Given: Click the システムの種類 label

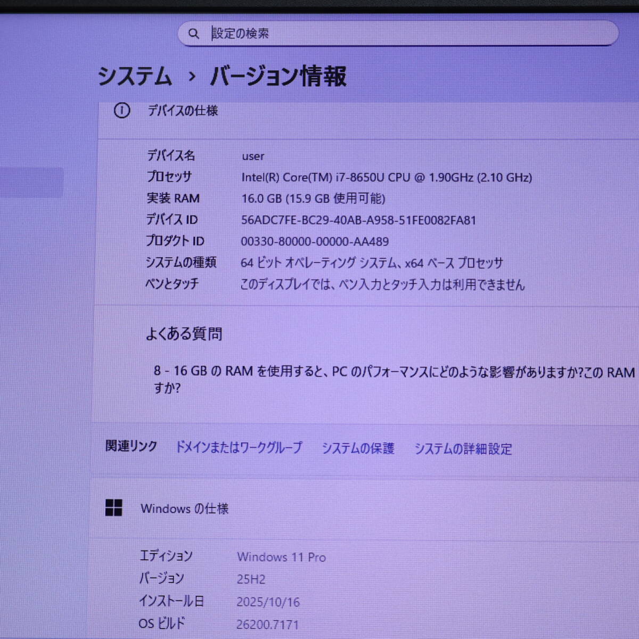Looking at the screenshot, I should point(181,262).
